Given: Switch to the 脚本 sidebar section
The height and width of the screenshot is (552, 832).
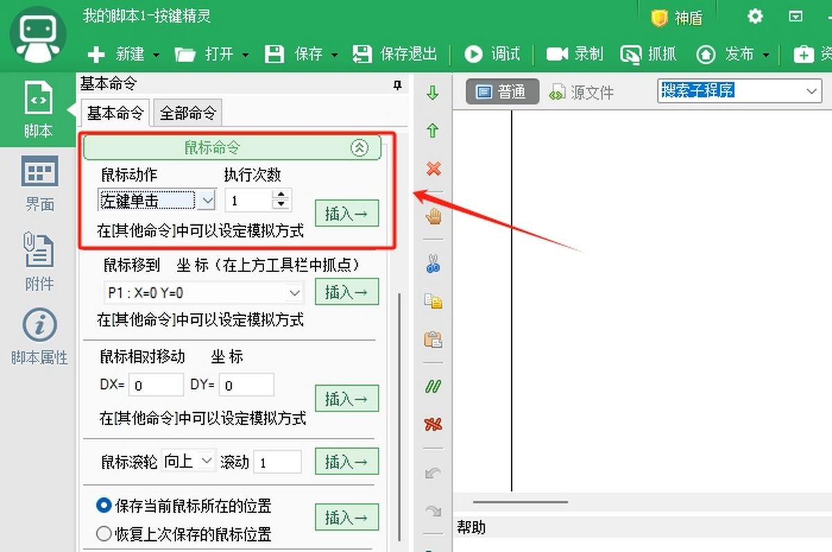Looking at the screenshot, I should 38,109.
